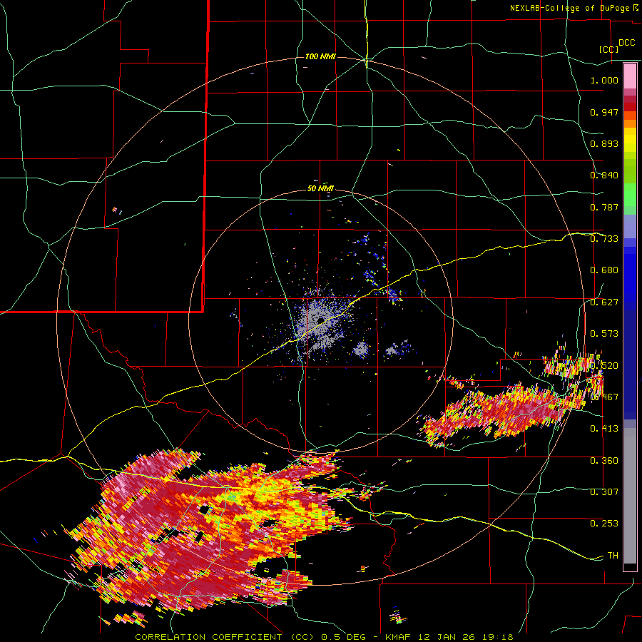Select the 0.840 scale value

point(604,175)
